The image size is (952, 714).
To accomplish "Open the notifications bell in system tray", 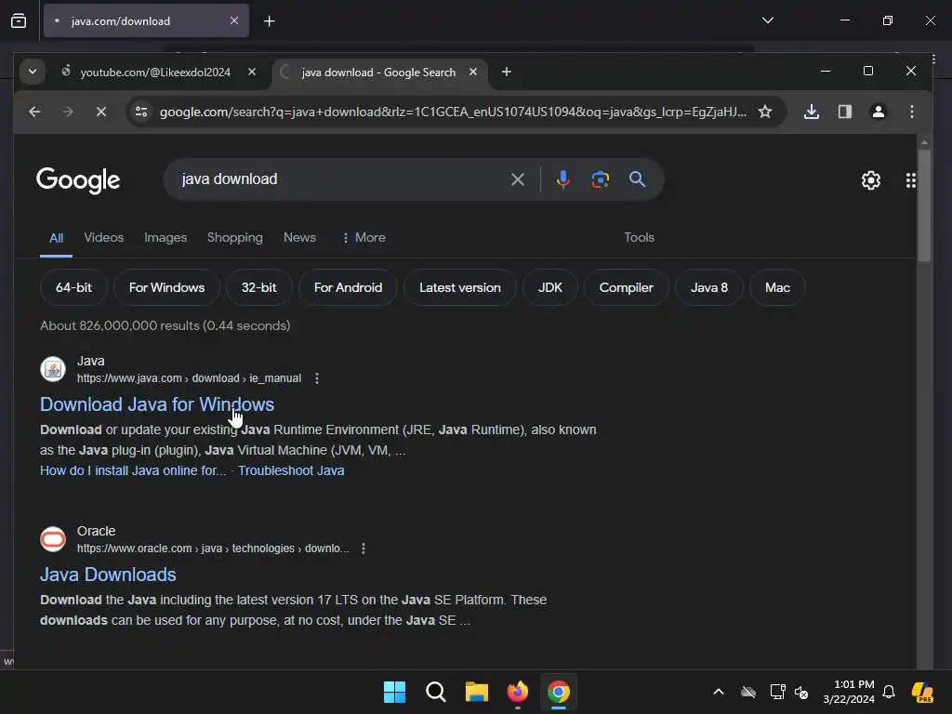I will coord(889,692).
